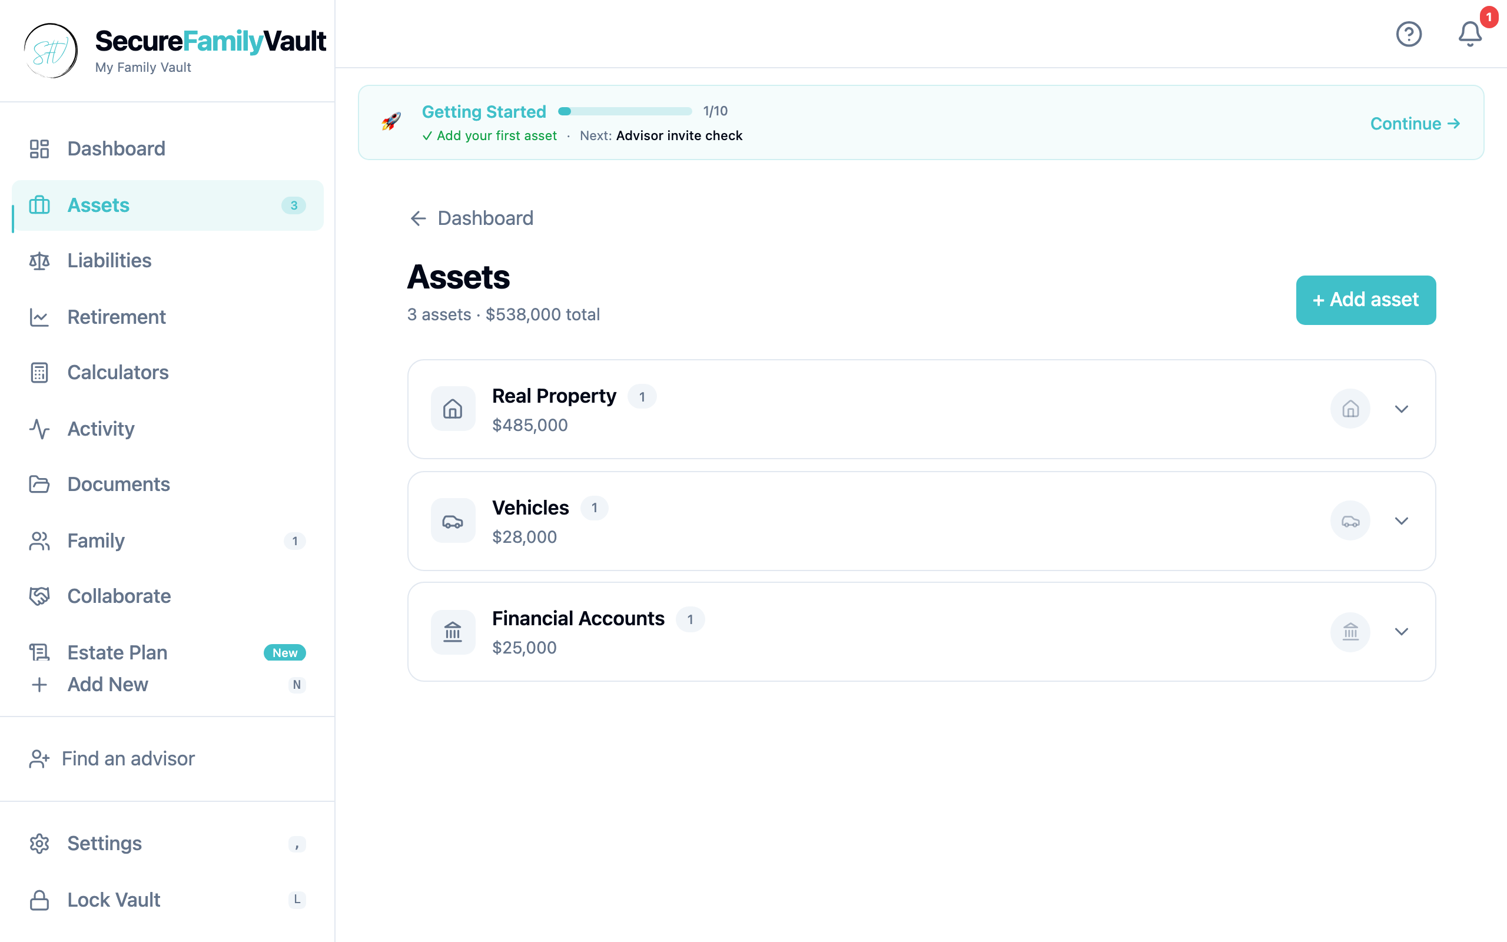Select the Assets menu item
This screenshot has width=1507, height=942.
click(168, 205)
